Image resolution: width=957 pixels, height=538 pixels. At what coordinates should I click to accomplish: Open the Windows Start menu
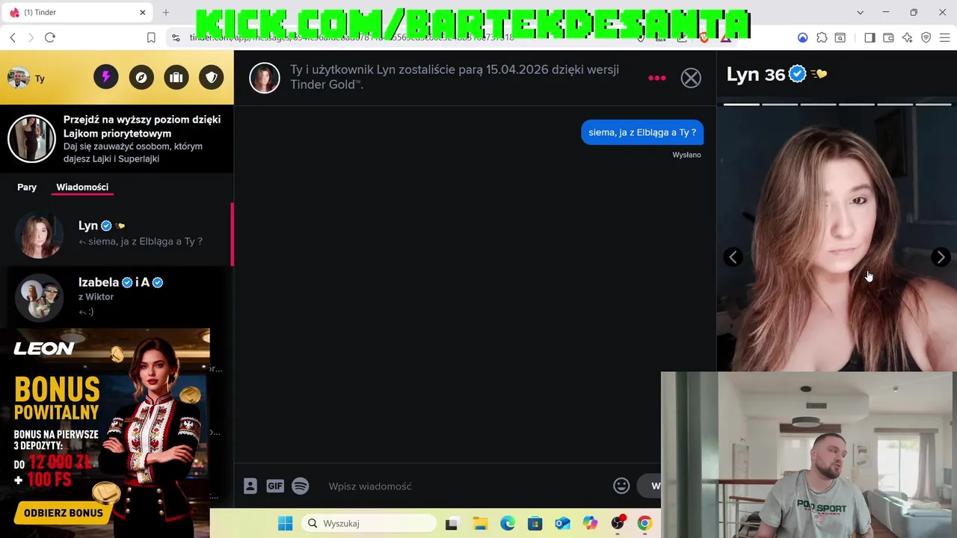pyautogui.click(x=286, y=524)
